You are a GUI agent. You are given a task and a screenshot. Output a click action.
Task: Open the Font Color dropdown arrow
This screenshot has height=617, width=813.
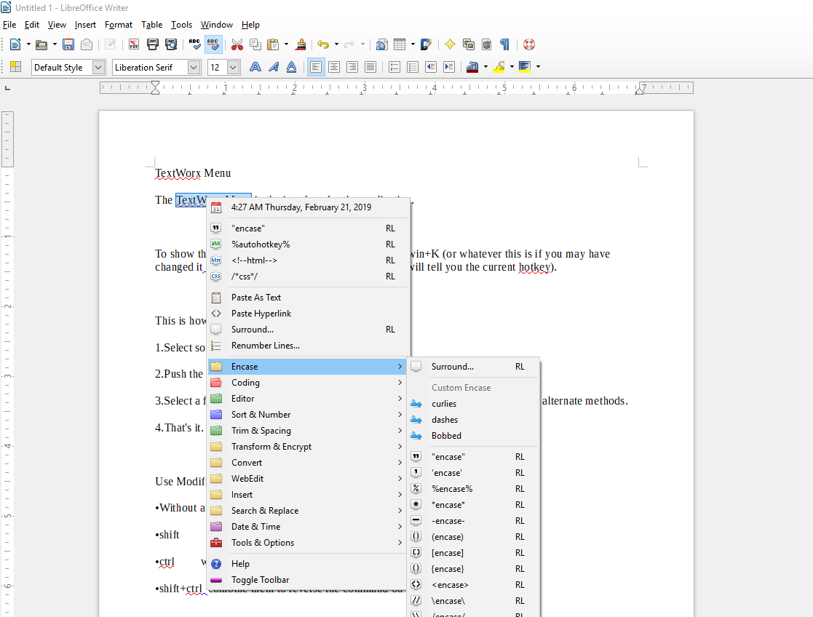pos(485,67)
